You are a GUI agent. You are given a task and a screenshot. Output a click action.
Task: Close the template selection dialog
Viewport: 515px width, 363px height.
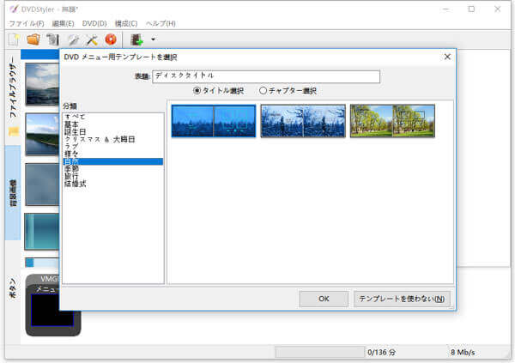[x=447, y=57]
